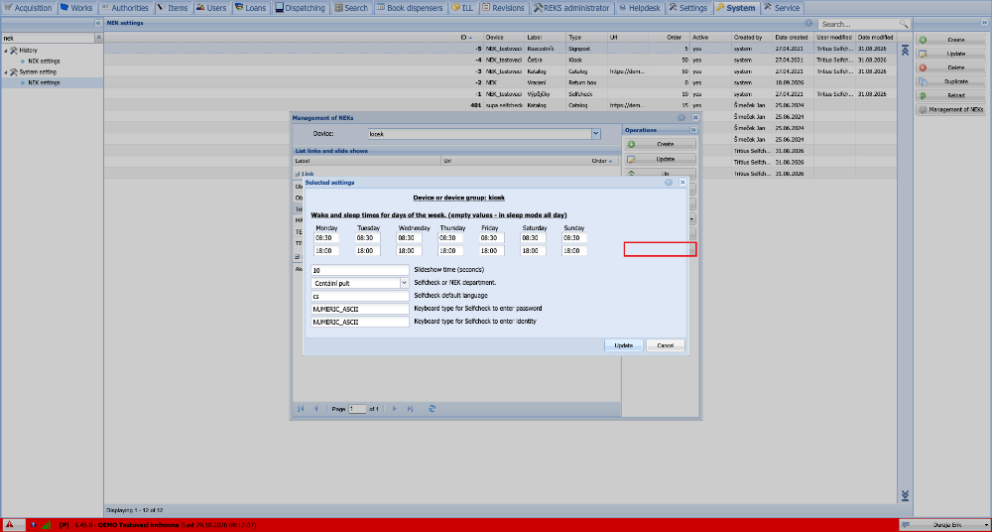Select row with ID 401 supa selfcheck
Image resolution: width=992 pixels, height=532 pixels.
tap(500, 105)
